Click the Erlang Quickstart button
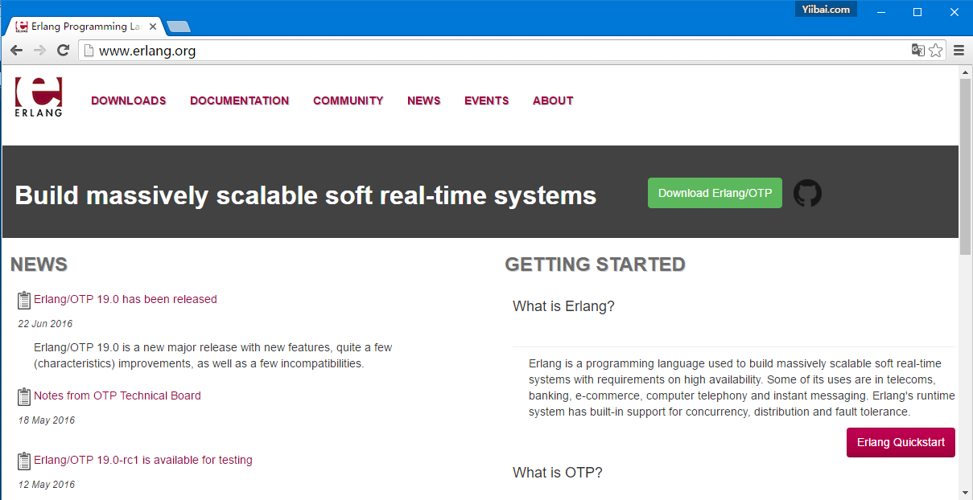This screenshot has height=500, width=973. pyautogui.click(x=901, y=443)
